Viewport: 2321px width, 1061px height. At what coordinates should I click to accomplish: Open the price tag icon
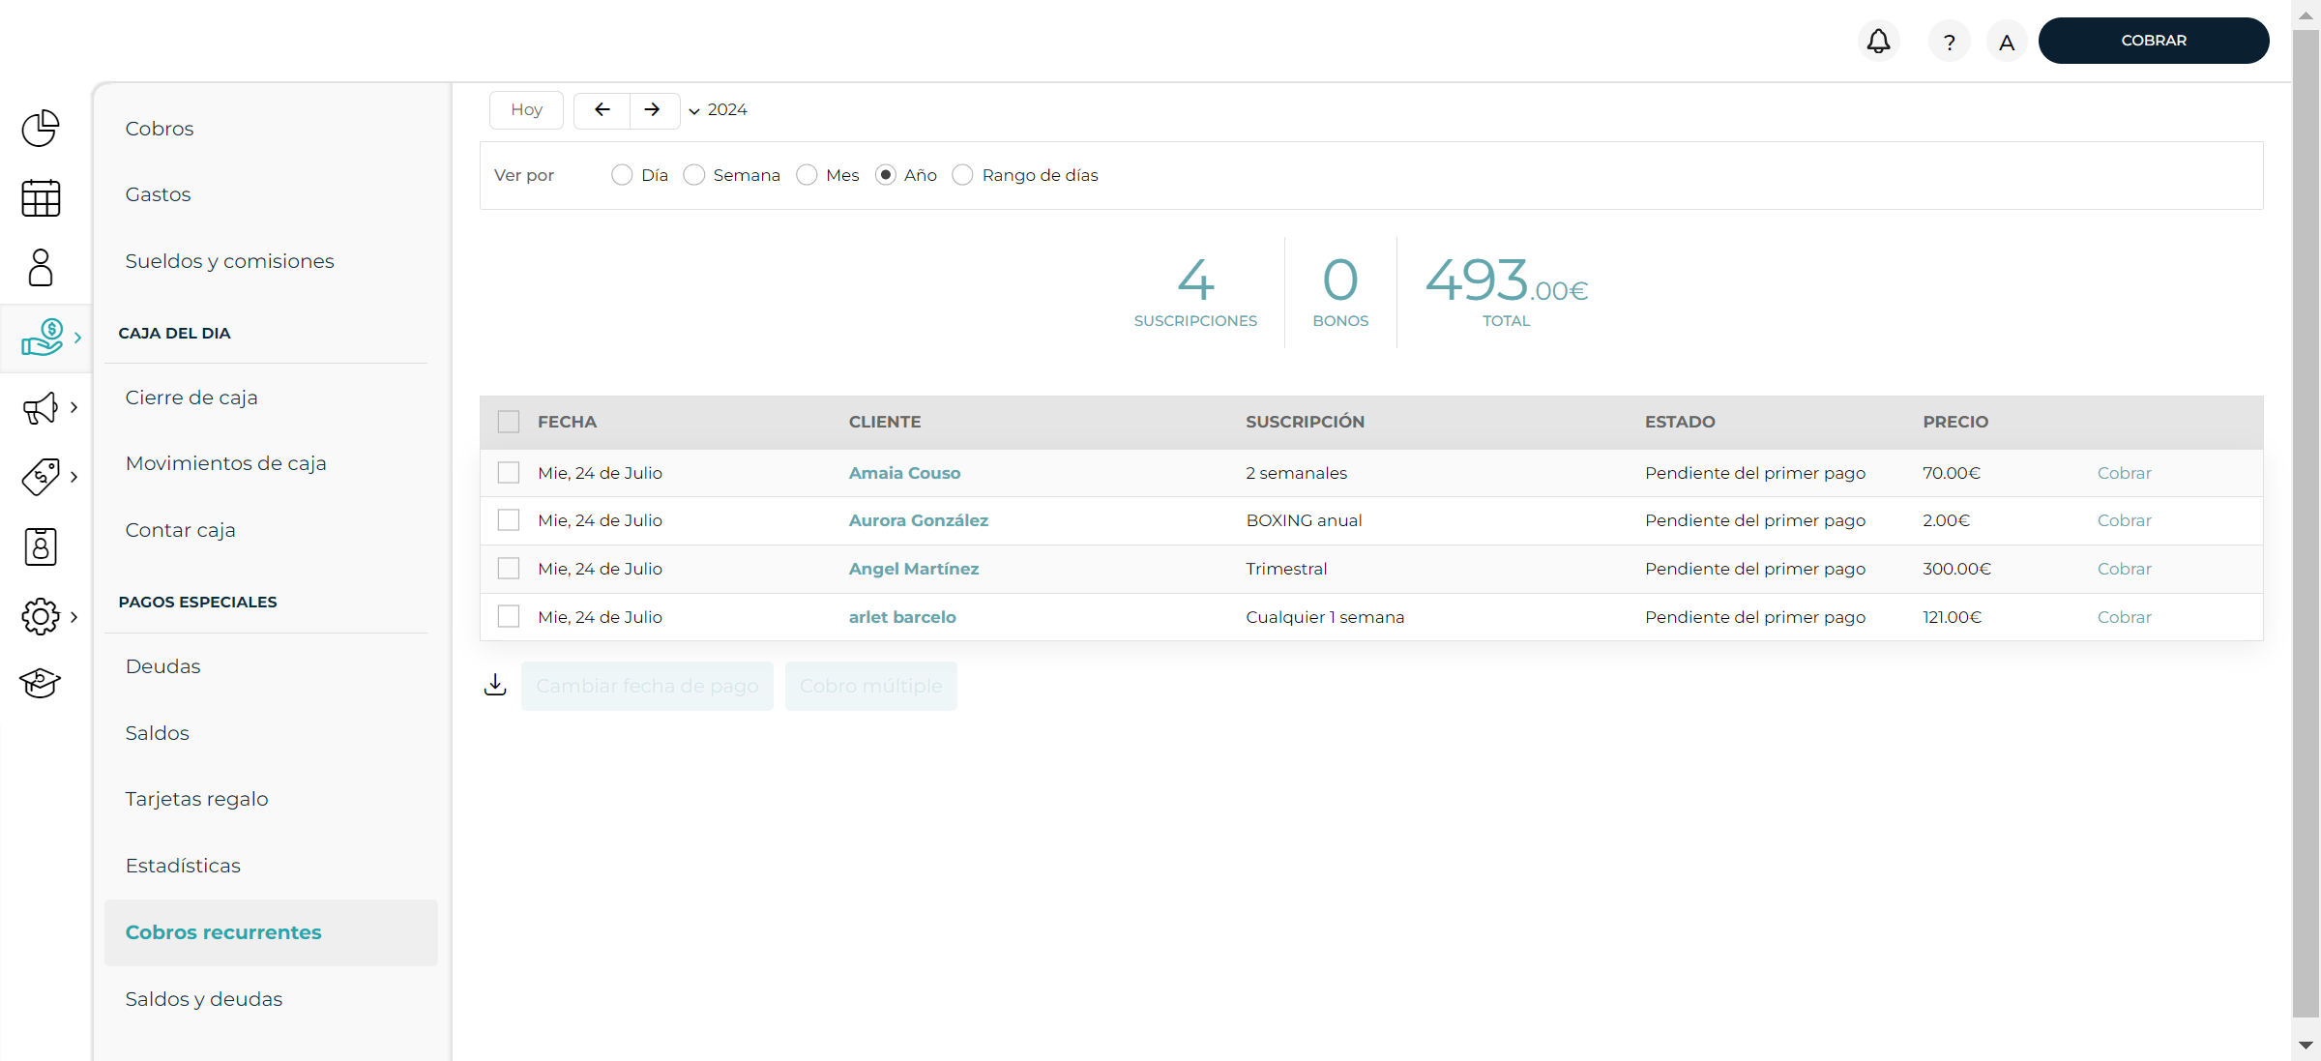(41, 477)
